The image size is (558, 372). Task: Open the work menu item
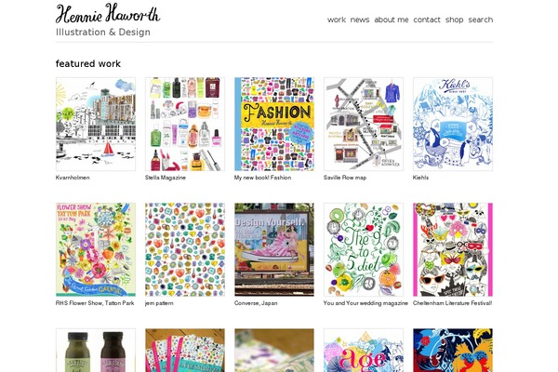(x=337, y=20)
